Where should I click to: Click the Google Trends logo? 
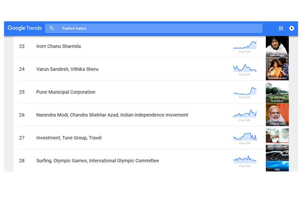tap(25, 28)
